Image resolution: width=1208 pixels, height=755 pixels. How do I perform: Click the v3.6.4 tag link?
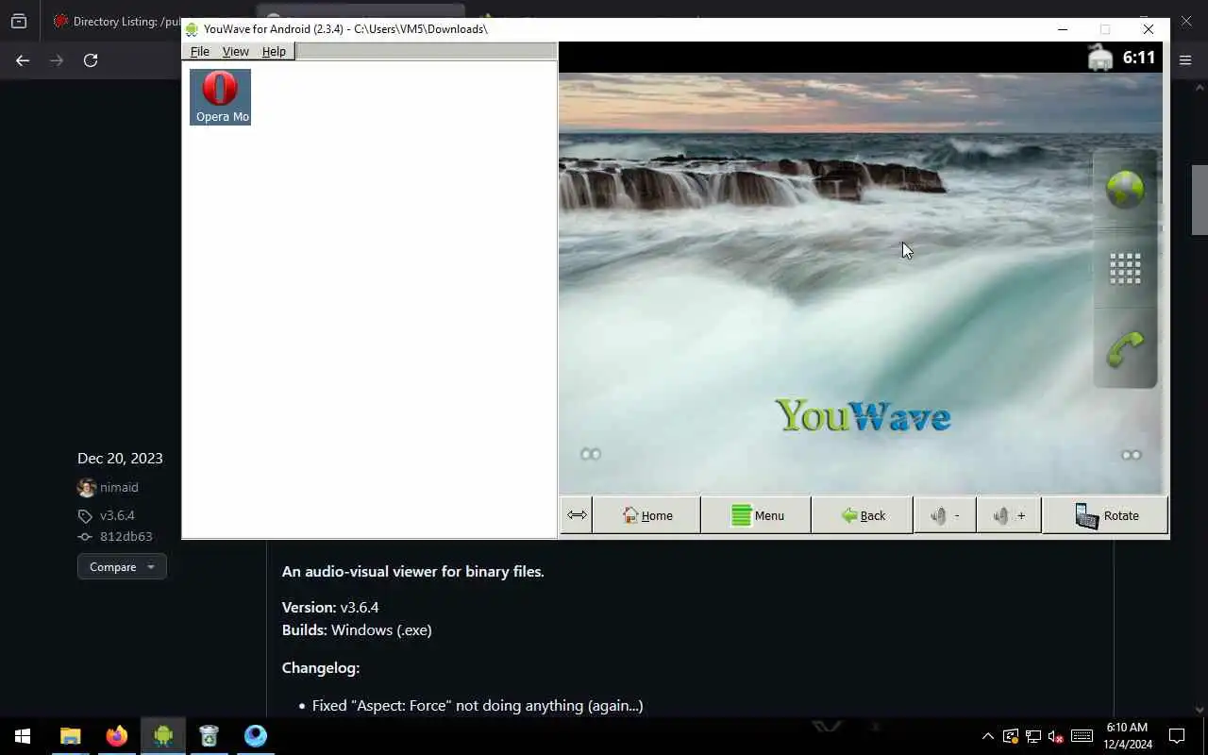coord(117,516)
